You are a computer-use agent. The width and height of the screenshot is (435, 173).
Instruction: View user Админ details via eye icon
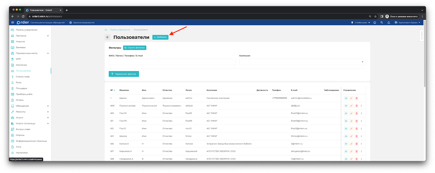coord(346,98)
